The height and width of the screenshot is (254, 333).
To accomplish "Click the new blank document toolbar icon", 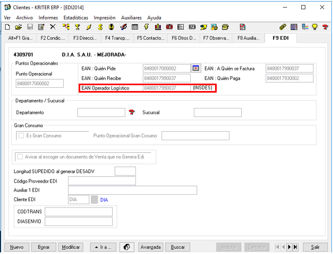I will coord(7,27).
